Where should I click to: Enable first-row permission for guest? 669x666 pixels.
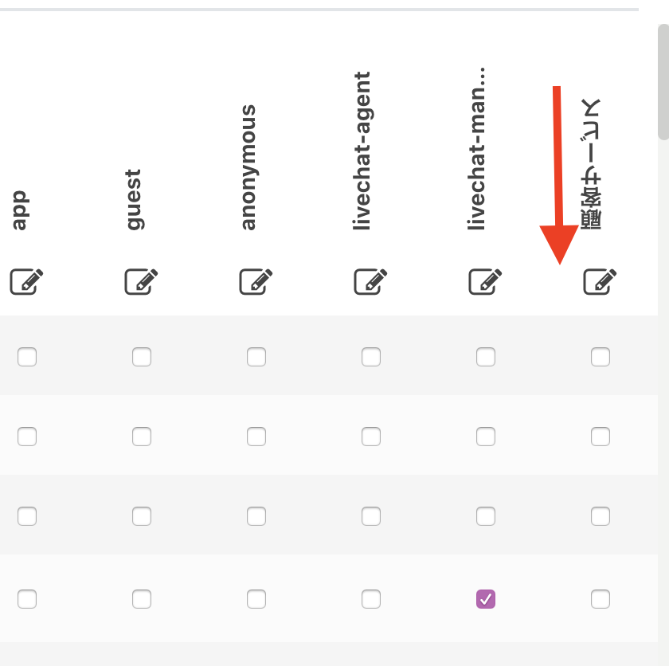click(x=142, y=357)
